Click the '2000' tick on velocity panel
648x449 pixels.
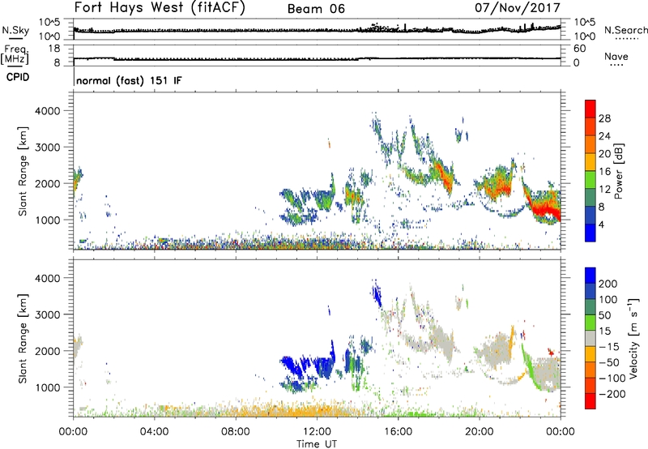47,351
